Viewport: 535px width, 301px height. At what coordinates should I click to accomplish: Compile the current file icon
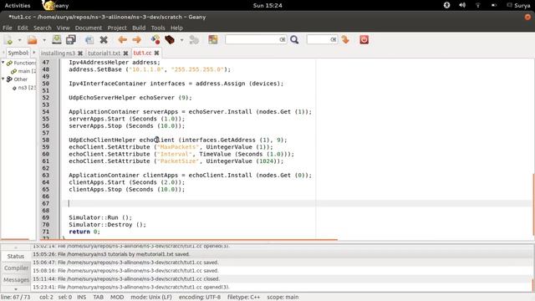click(155, 40)
